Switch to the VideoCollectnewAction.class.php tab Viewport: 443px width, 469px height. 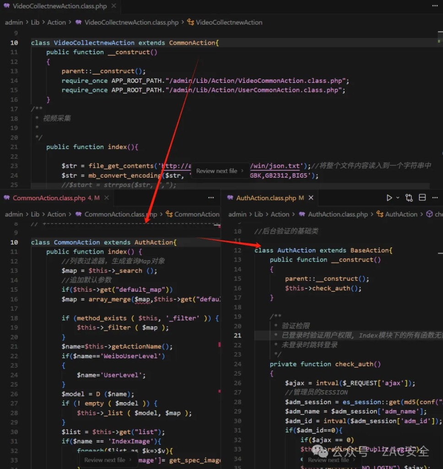pyautogui.click(x=59, y=6)
